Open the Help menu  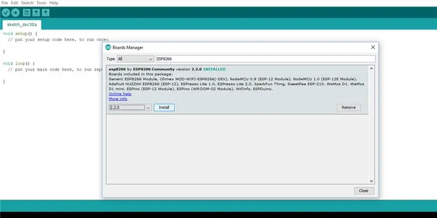tap(54, 3)
